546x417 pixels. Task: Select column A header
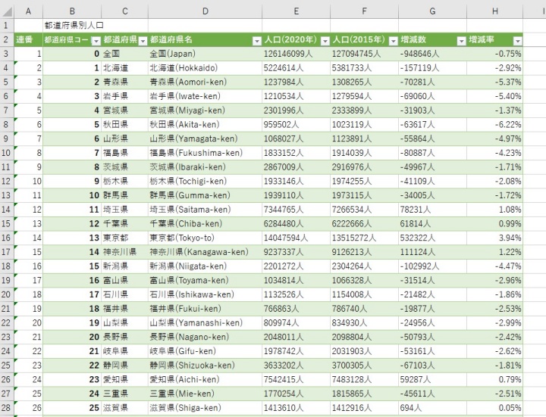28,11
